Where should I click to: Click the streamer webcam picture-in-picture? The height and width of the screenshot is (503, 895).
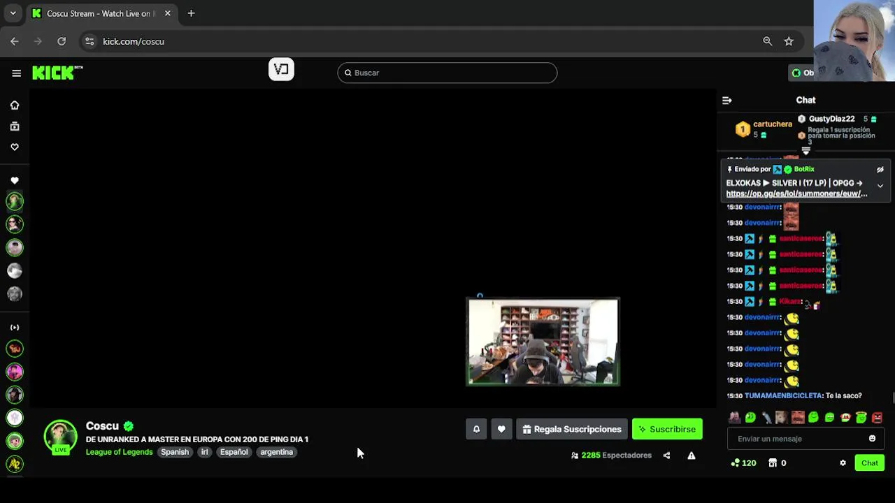pos(543,342)
